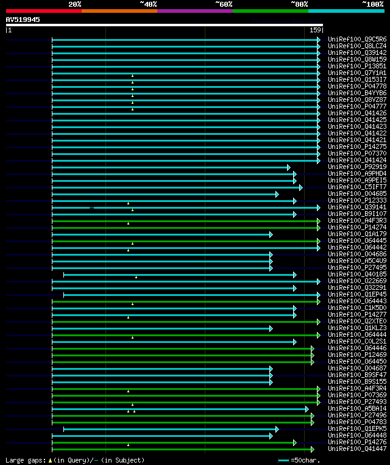Click the UniRef100_Q8W159 label
The width and height of the screenshot is (390, 465).
(x=357, y=59)
